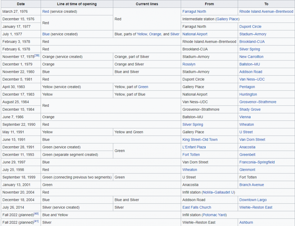
Task: Click the Ballston–MU link
Action: click(249, 64)
